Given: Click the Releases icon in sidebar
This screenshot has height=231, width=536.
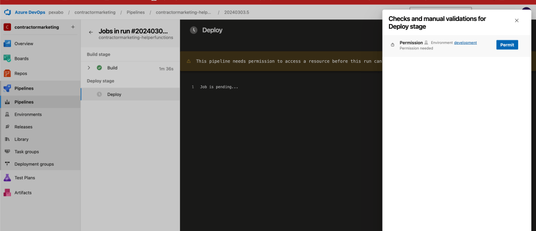Looking at the screenshot, I should [7, 127].
